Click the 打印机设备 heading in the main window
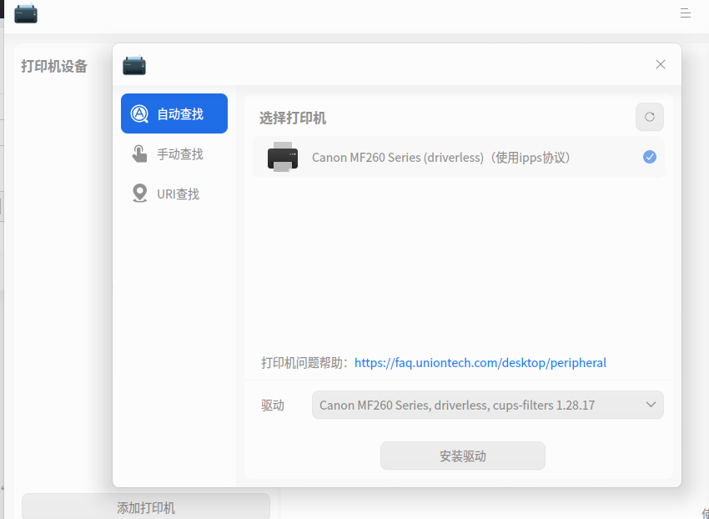The image size is (709, 519). [x=54, y=67]
